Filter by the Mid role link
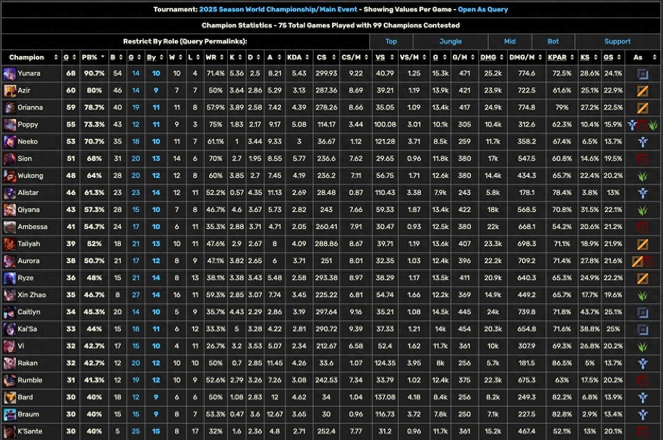 coord(510,42)
